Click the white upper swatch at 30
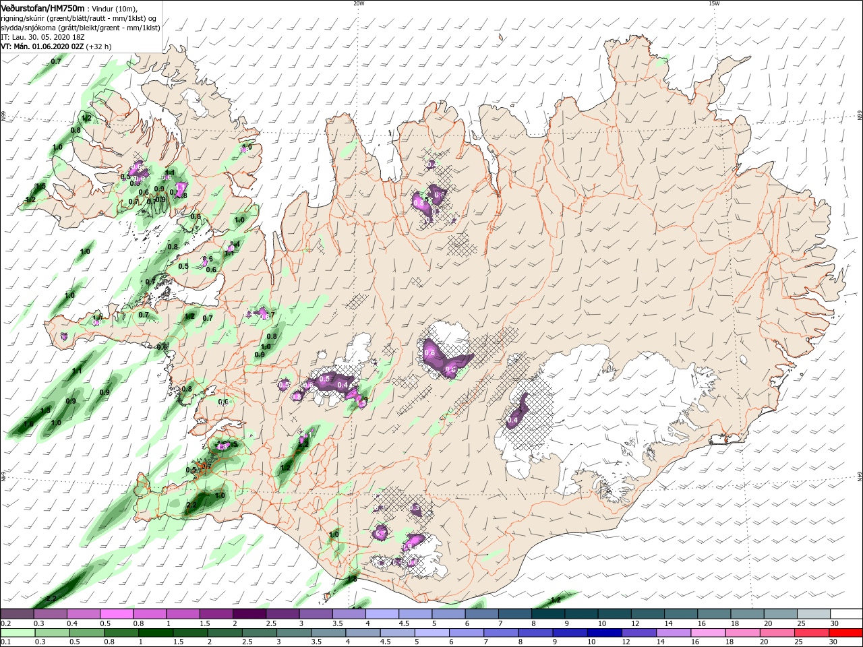 pos(845,614)
